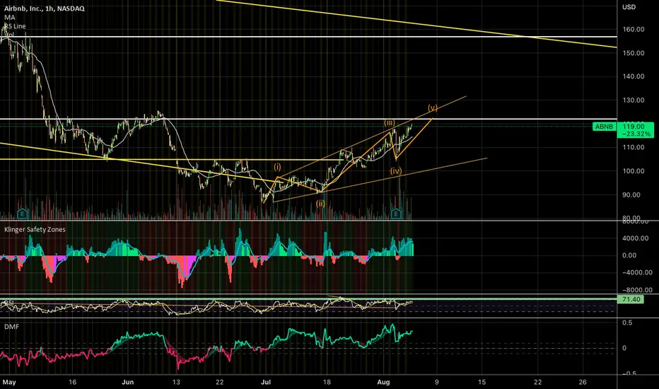Select the ABNB green symbol tag
Screen dimensions: 659x389
[x=604, y=127]
